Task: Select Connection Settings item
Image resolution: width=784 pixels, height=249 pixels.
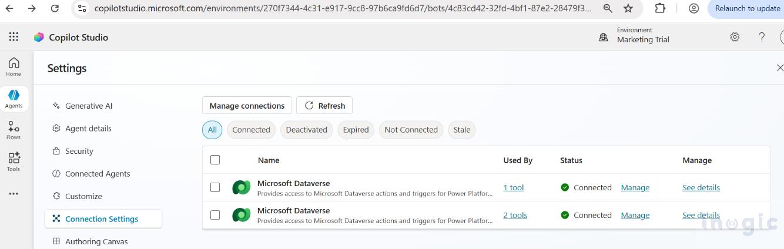Action: [103, 218]
